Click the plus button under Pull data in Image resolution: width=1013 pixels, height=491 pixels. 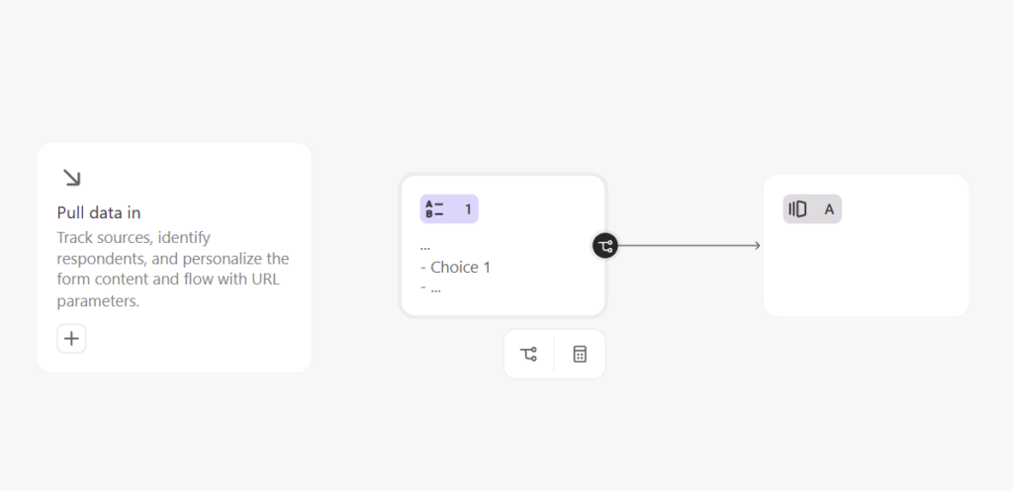point(71,339)
